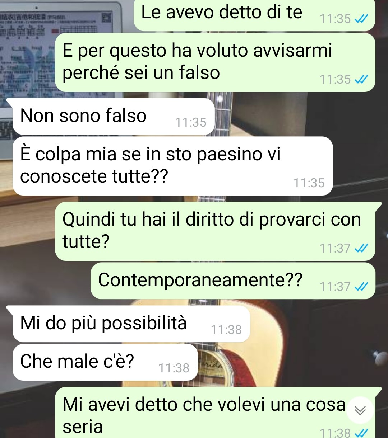The image size is (388, 438).
Task: Select the 'È colpa mia se in sto paesino' message
Action: [x=172, y=166]
